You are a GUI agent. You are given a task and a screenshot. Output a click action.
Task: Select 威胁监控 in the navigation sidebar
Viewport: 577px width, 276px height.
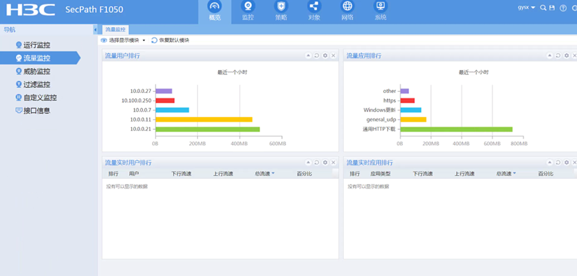pyautogui.click(x=37, y=72)
